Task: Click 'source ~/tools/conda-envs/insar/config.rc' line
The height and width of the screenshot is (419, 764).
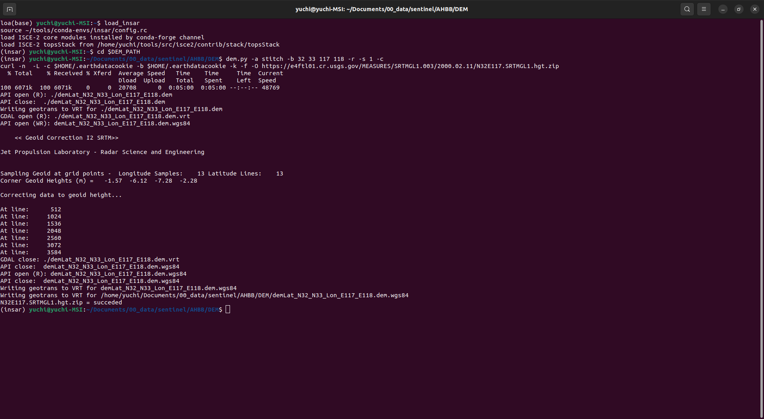Action: pyautogui.click(x=74, y=30)
